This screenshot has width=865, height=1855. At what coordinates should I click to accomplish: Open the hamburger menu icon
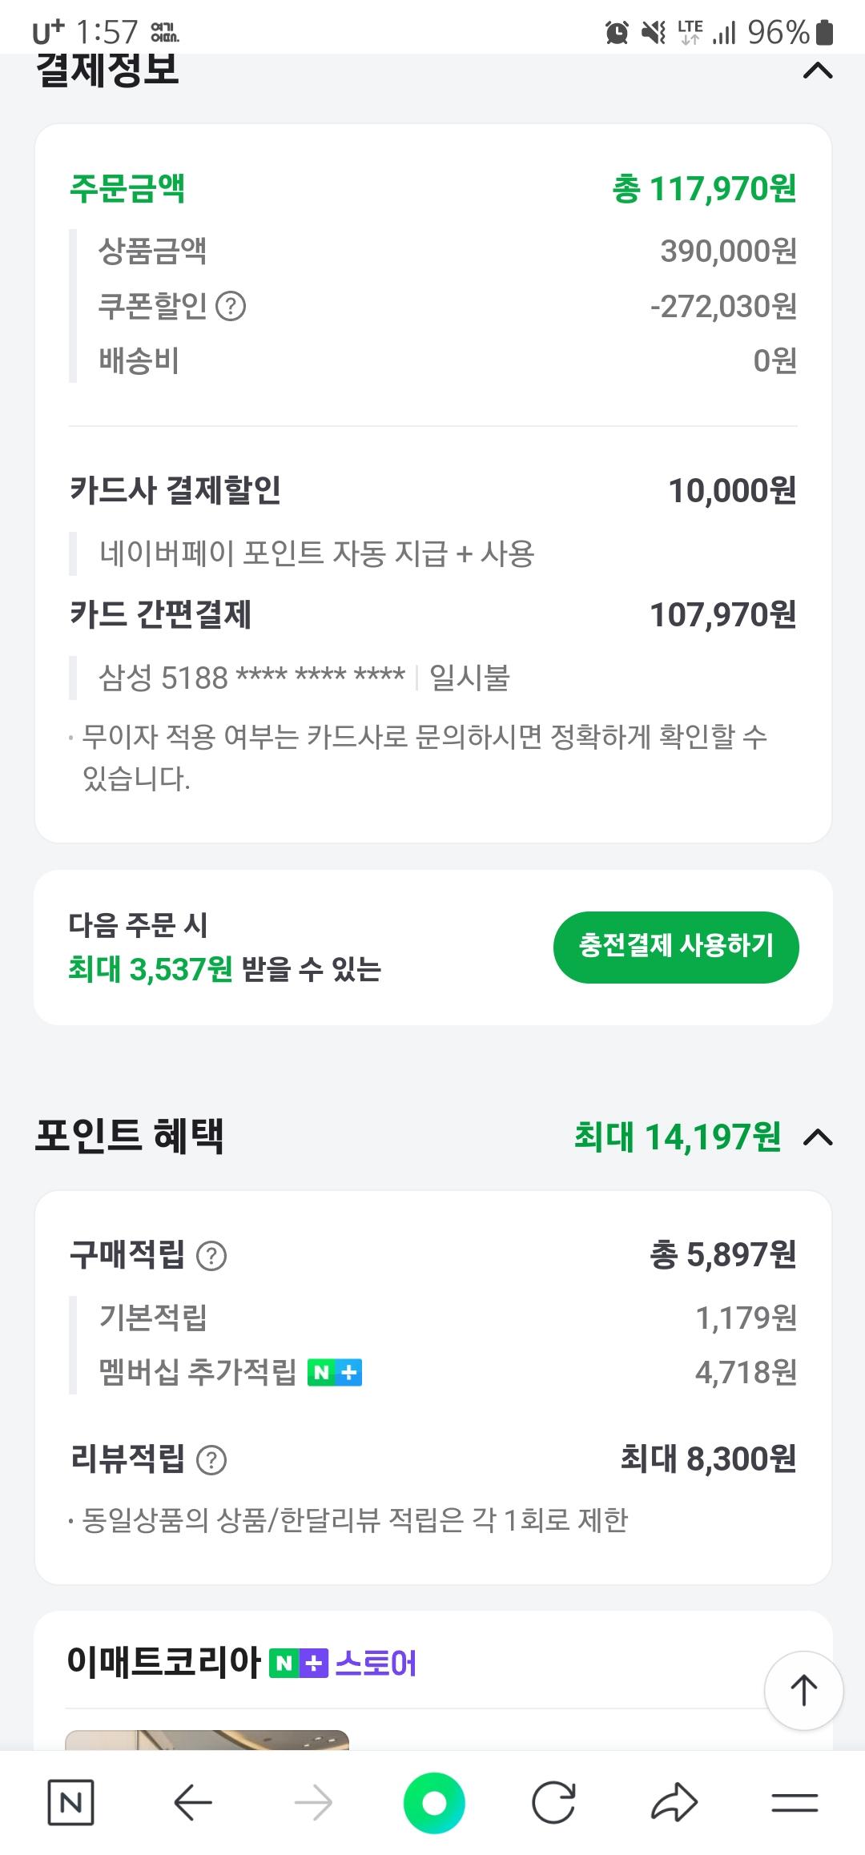click(795, 1803)
